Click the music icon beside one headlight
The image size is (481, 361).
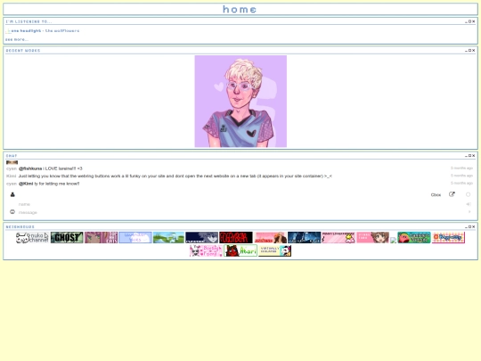pyautogui.click(x=8, y=31)
